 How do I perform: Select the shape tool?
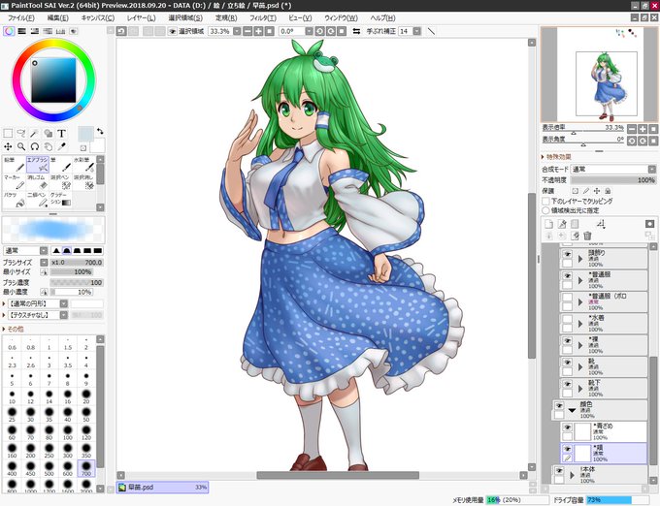48,133
